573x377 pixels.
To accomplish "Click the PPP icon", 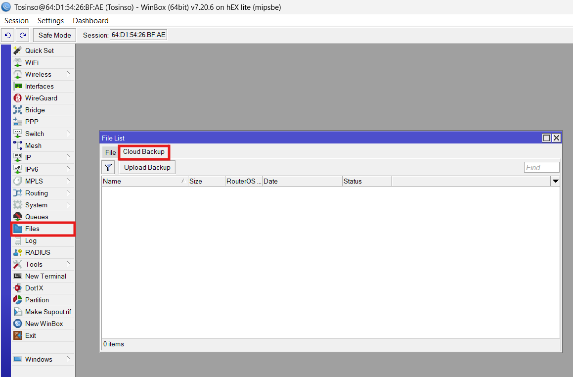I will pyautogui.click(x=17, y=122).
